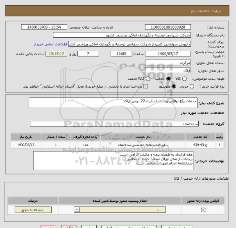This screenshot has height=228, width=236.
Task: Click the general need description text box
Action: pos(113,103)
